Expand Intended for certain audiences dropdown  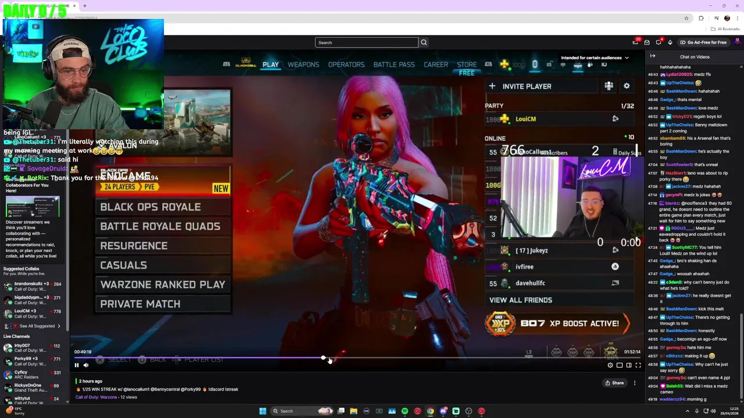click(595, 58)
